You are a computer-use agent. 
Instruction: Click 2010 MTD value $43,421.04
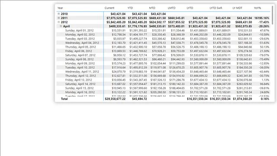158,14
